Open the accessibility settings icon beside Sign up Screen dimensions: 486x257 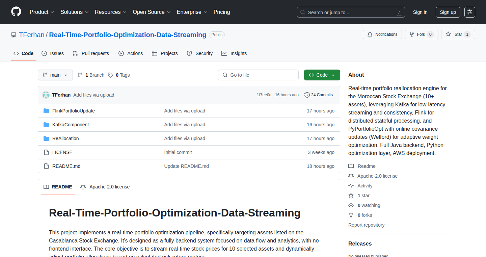click(x=470, y=12)
